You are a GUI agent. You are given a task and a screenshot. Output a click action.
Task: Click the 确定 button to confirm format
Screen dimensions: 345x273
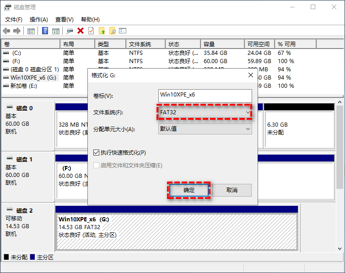[x=189, y=190]
